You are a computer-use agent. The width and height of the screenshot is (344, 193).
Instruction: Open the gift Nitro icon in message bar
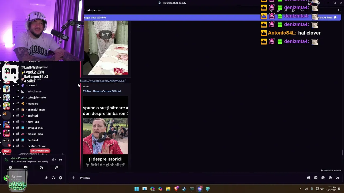pos(309,178)
